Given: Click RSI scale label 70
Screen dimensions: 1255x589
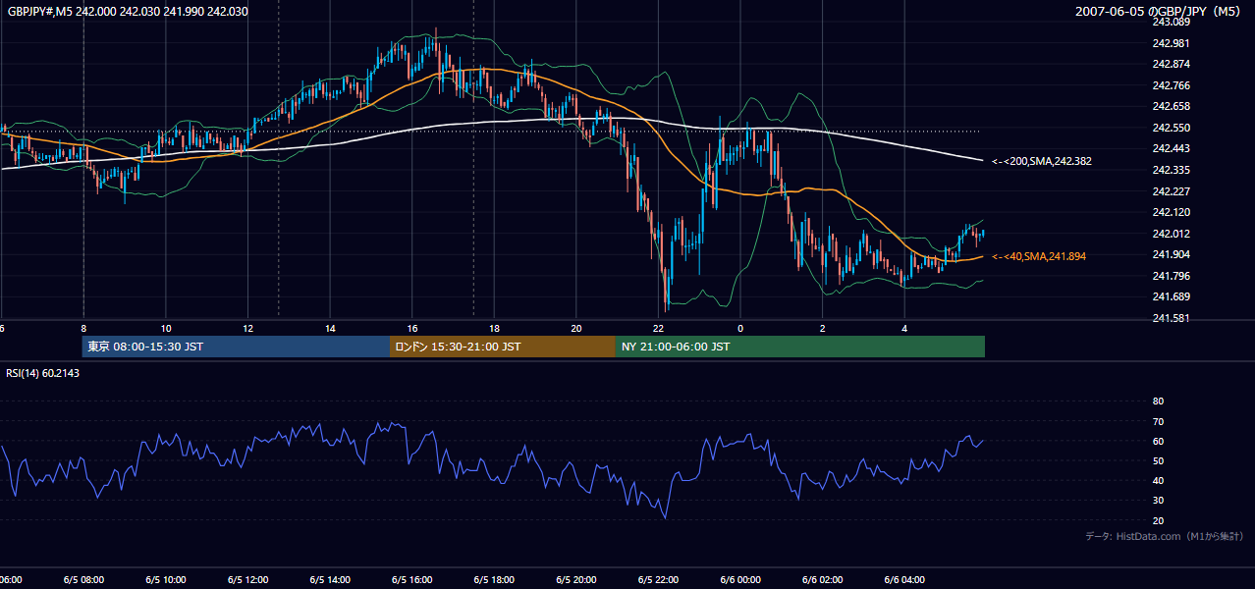Looking at the screenshot, I should tap(1158, 421).
